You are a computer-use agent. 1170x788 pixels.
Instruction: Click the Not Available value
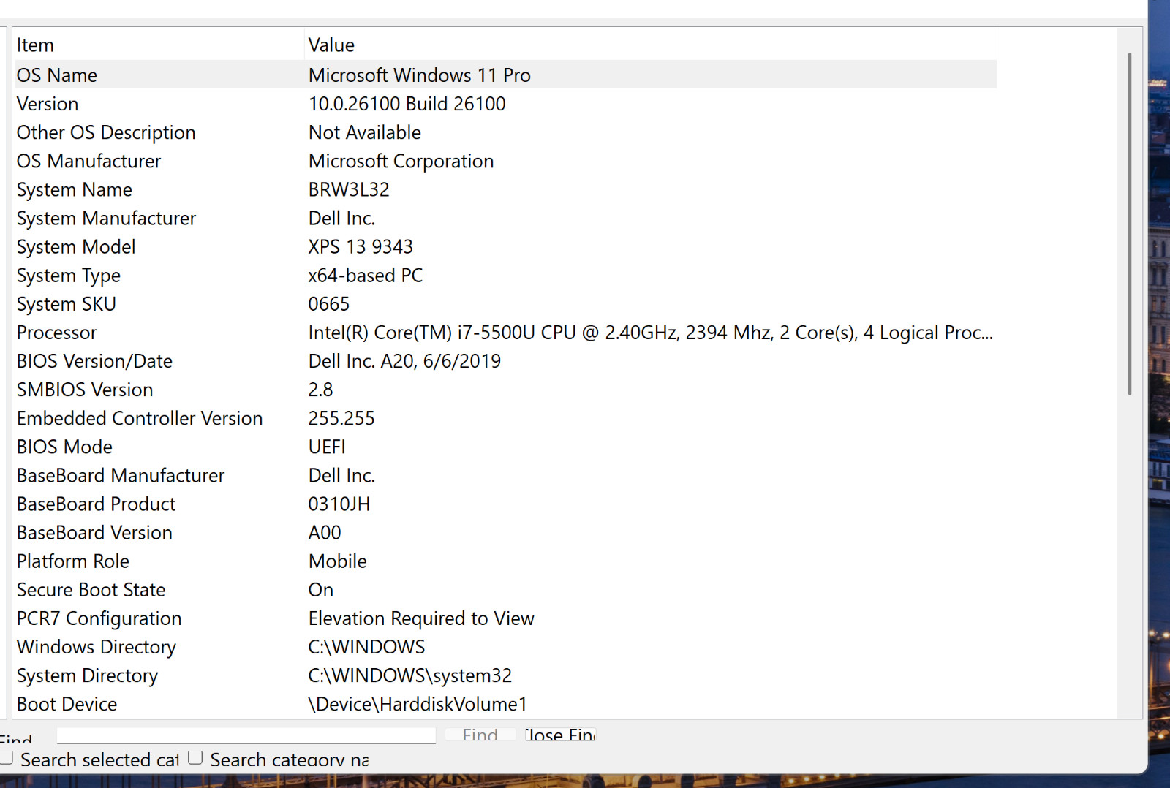coord(365,132)
